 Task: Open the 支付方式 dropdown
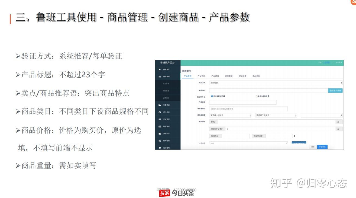(x=276, y=83)
